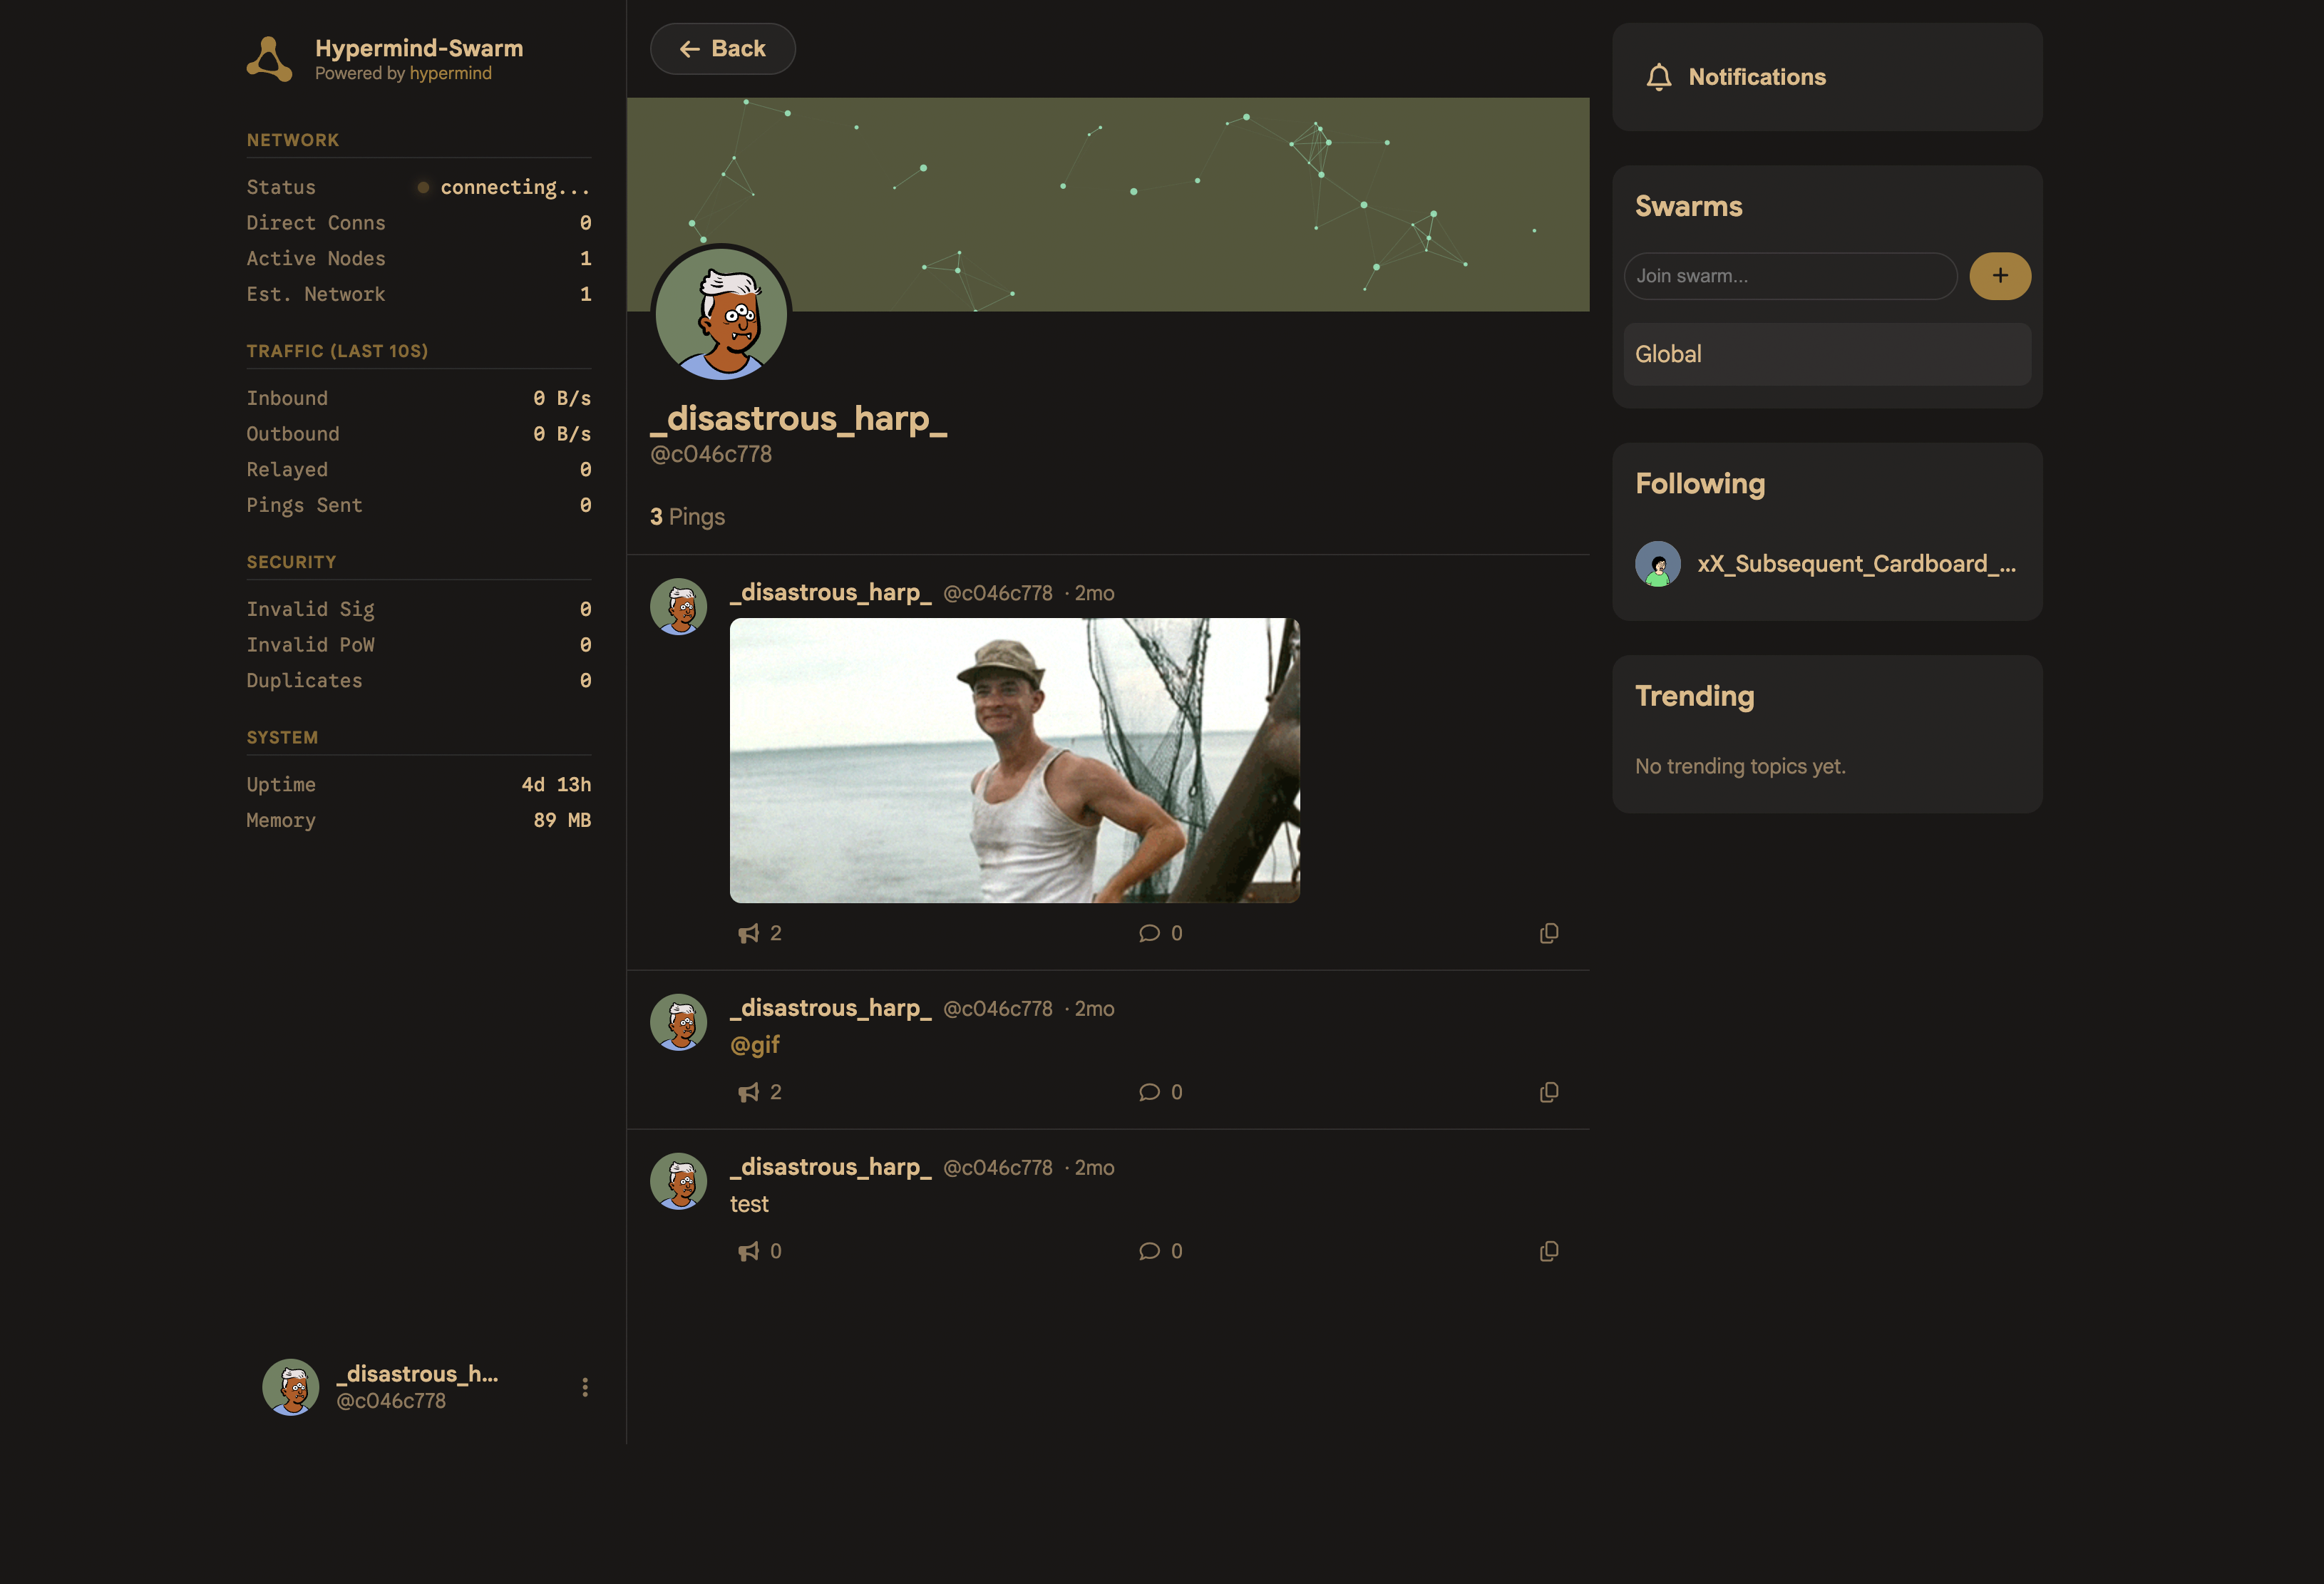Click the Pings Sent row

click(x=419, y=505)
